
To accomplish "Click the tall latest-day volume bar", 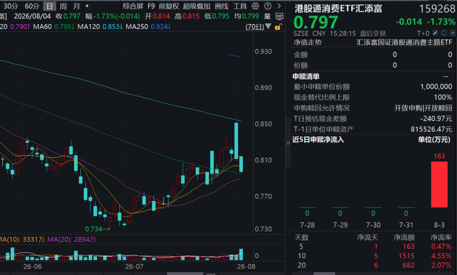I will point(241,254).
